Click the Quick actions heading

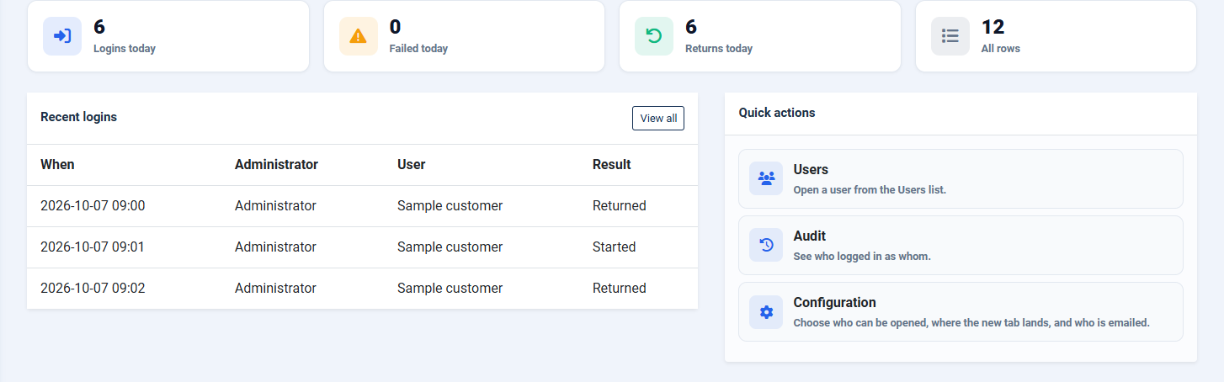[x=777, y=113]
